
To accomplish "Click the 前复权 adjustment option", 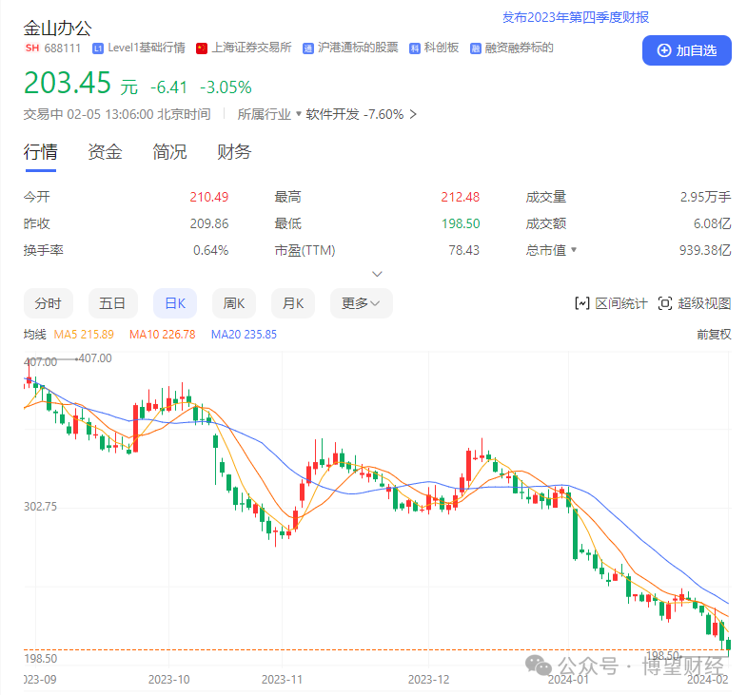I will pyautogui.click(x=714, y=335).
